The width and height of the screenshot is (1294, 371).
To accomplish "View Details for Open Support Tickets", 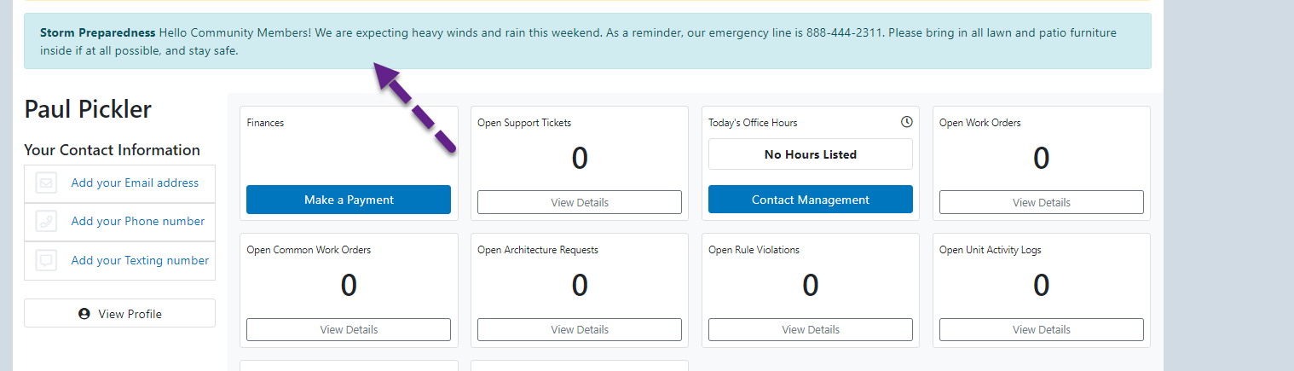I will pyautogui.click(x=580, y=202).
